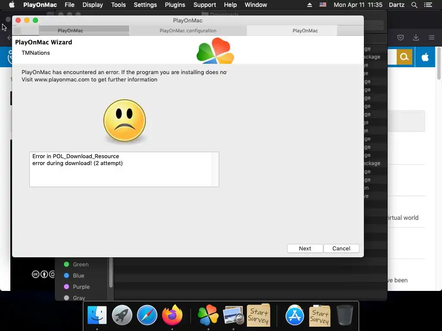442x331 pixels.
Task: Click the Dartz user name in menu bar
Action: (396, 5)
